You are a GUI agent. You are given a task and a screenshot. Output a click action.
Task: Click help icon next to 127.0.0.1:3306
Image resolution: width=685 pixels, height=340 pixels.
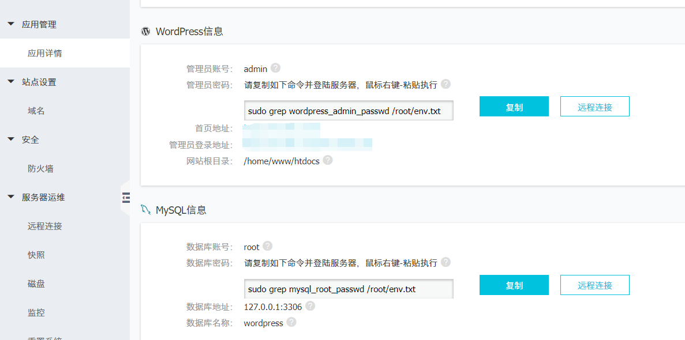310,306
